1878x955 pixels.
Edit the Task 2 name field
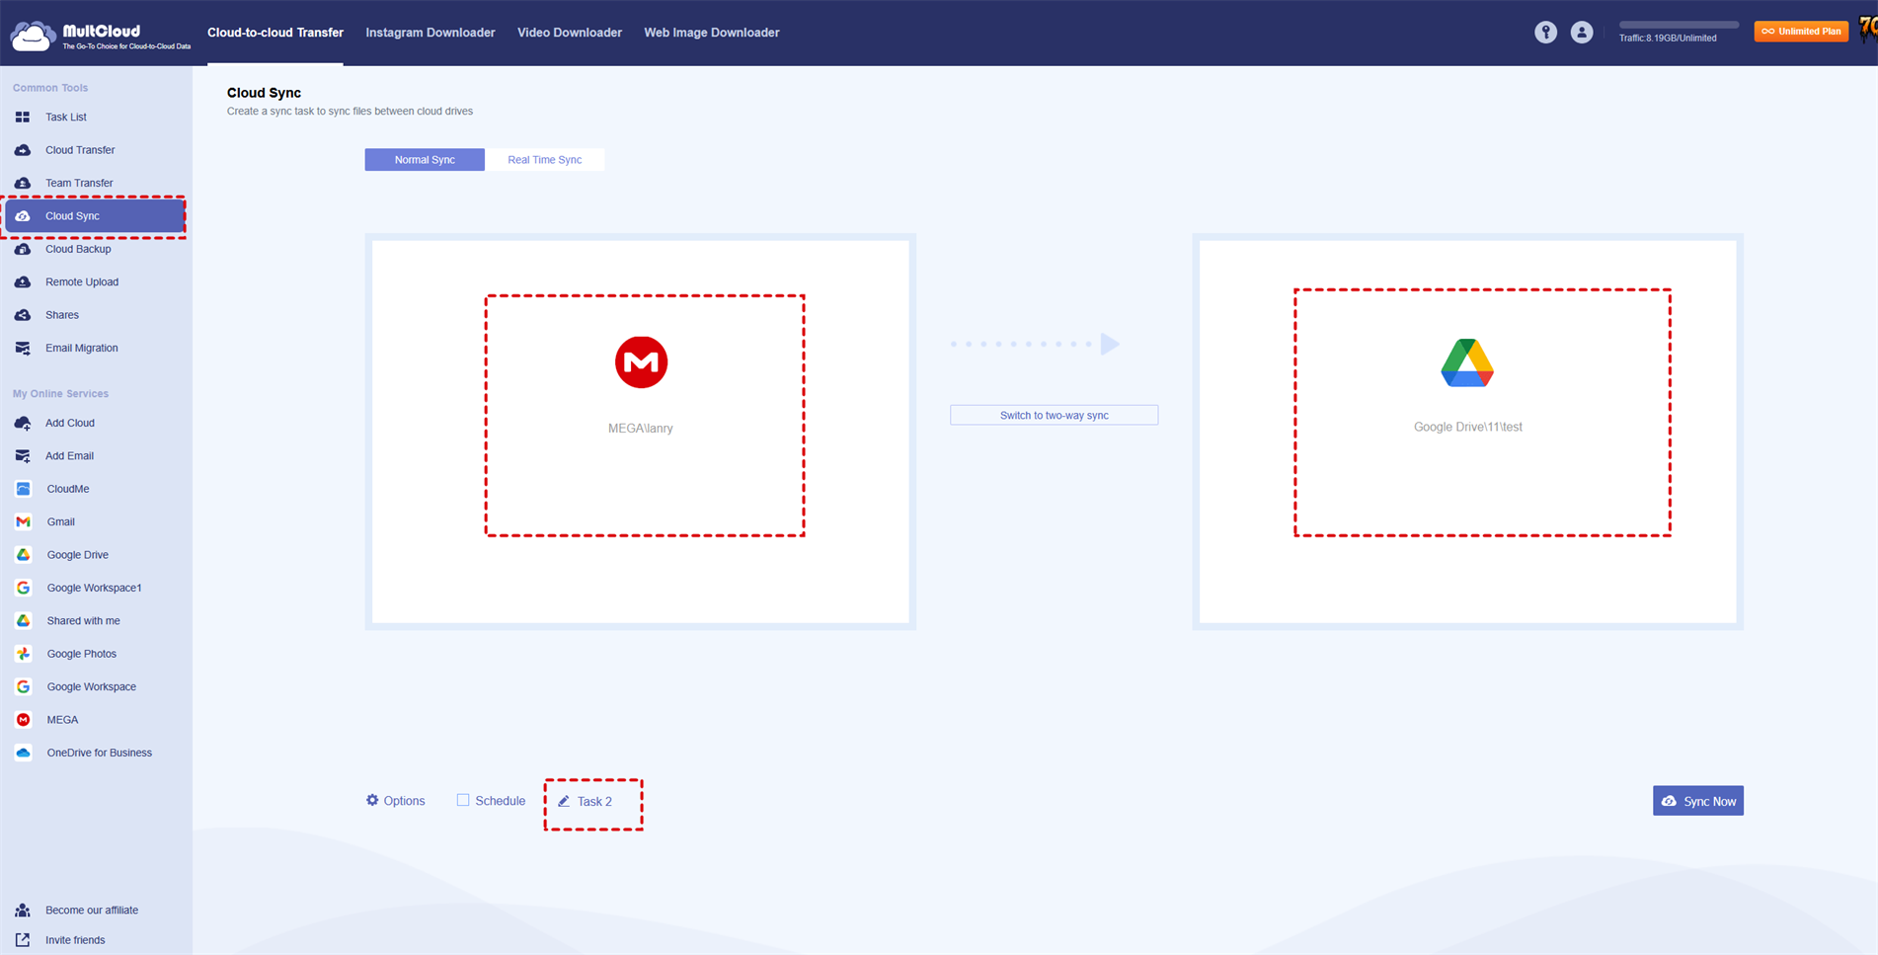point(594,801)
